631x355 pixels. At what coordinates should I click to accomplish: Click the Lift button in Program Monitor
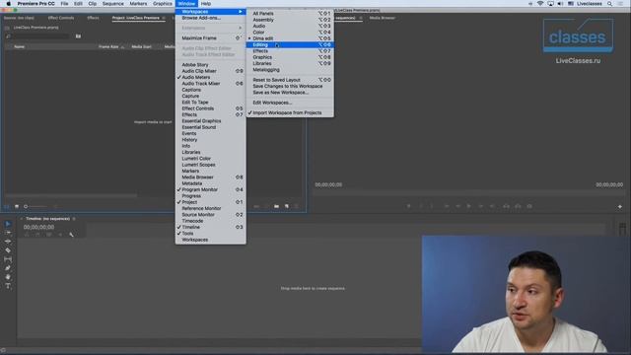pyautogui.click(x=506, y=206)
